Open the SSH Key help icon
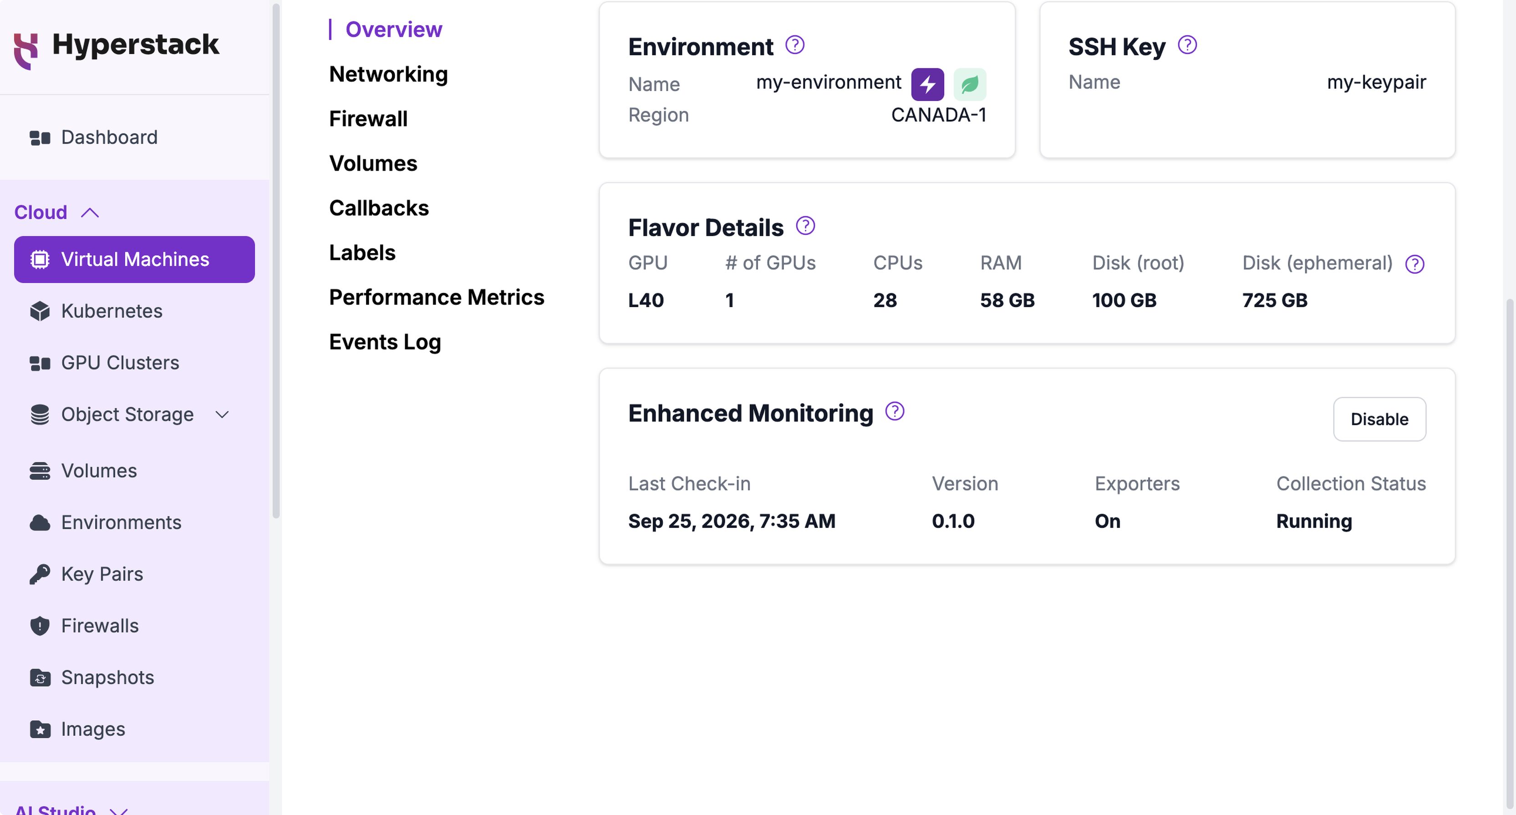Screen dimensions: 1516x815 click(x=1187, y=45)
